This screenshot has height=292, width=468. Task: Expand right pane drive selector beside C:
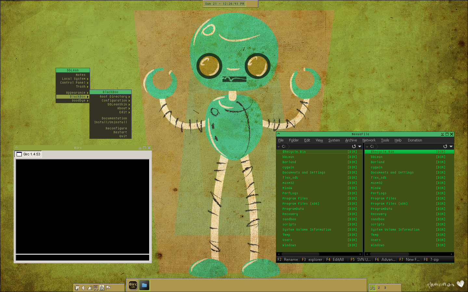pyautogui.click(x=367, y=147)
